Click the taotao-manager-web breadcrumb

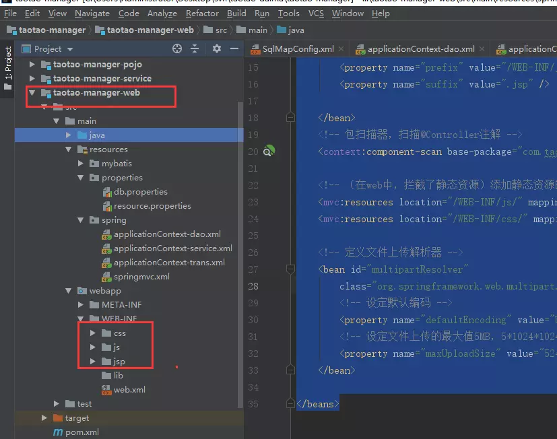(145, 30)
